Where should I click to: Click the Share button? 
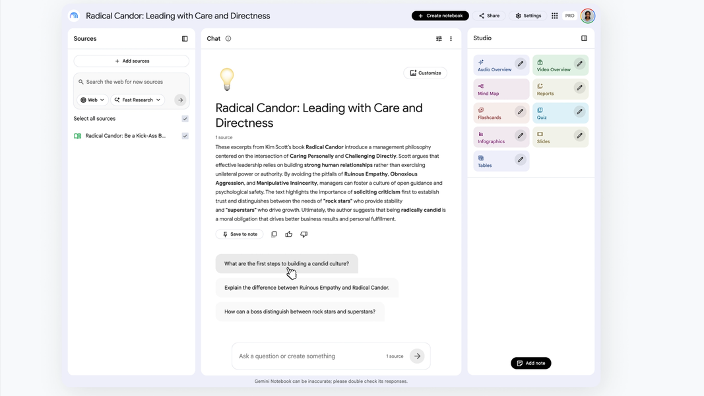coord(489,16)
